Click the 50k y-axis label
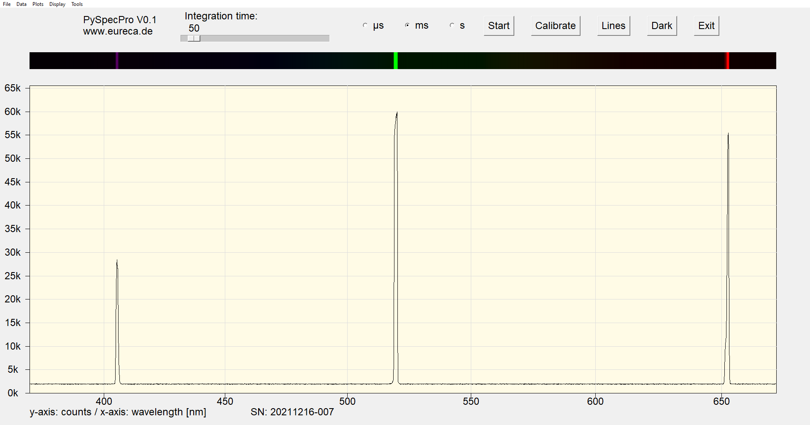Screen dimensions: 810x425 pos(13,158)
